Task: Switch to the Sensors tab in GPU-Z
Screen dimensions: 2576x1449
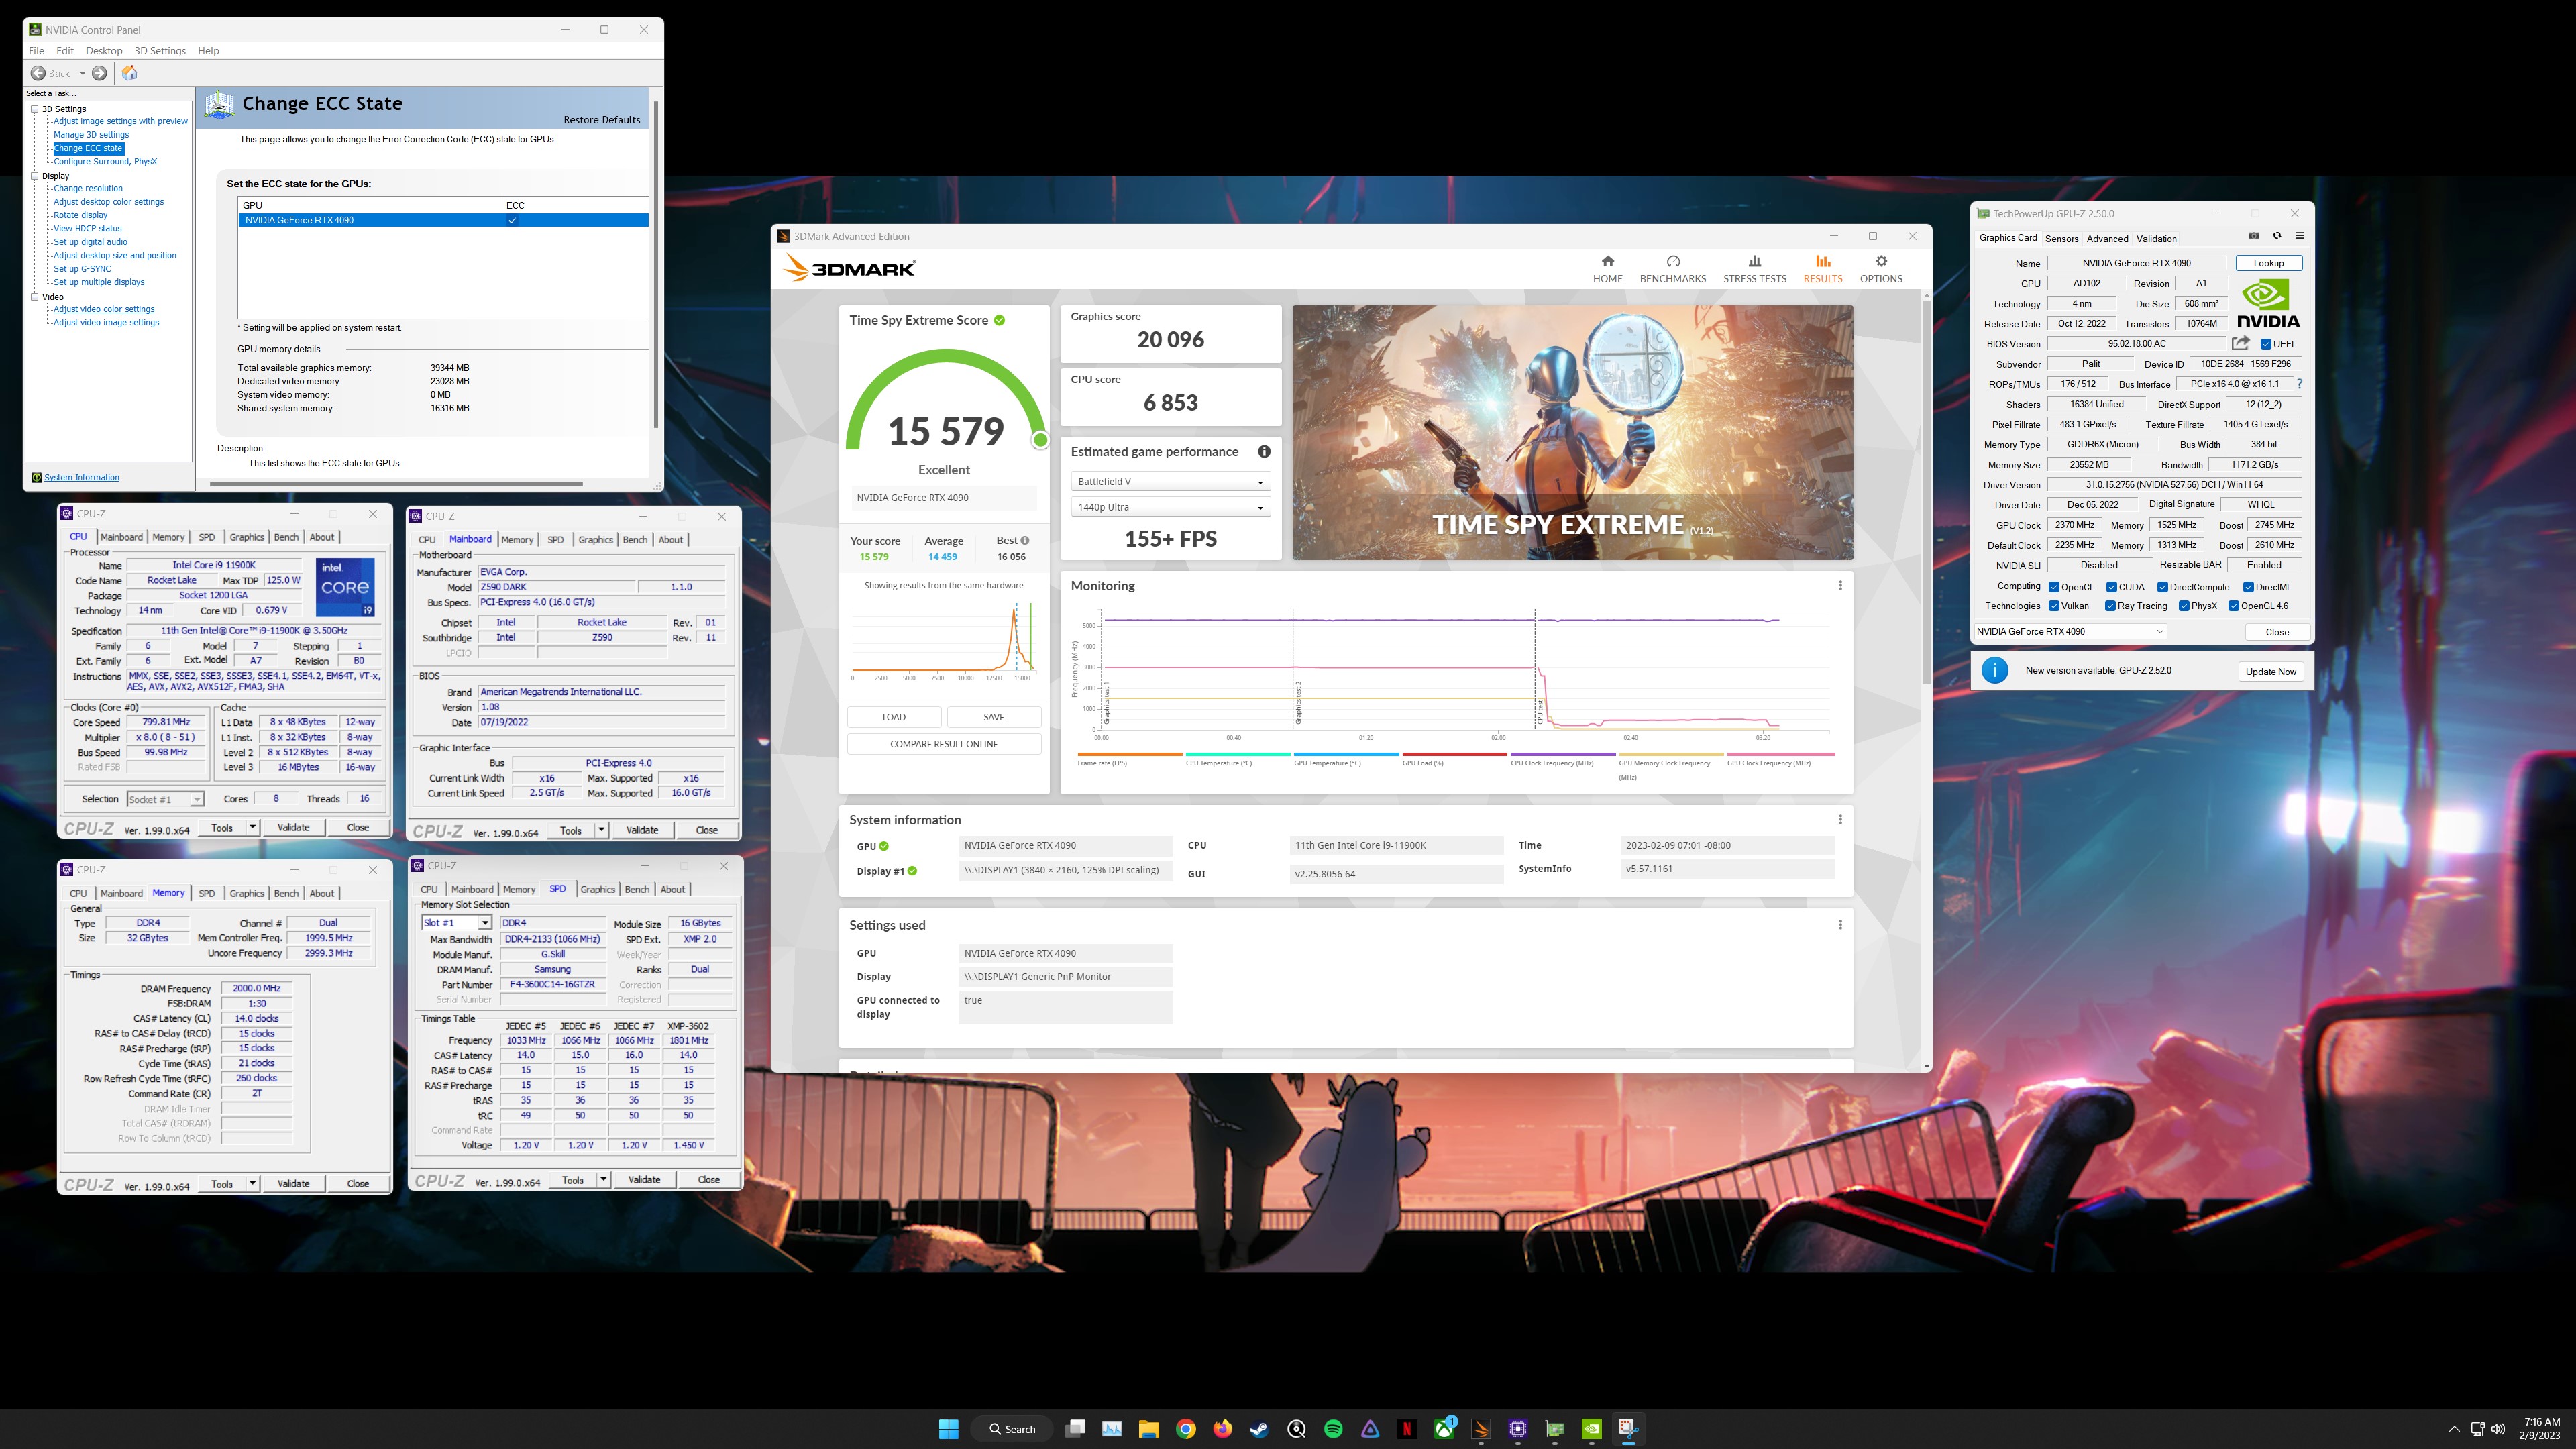Action: pyautogui.click(x=2061, y=239)
